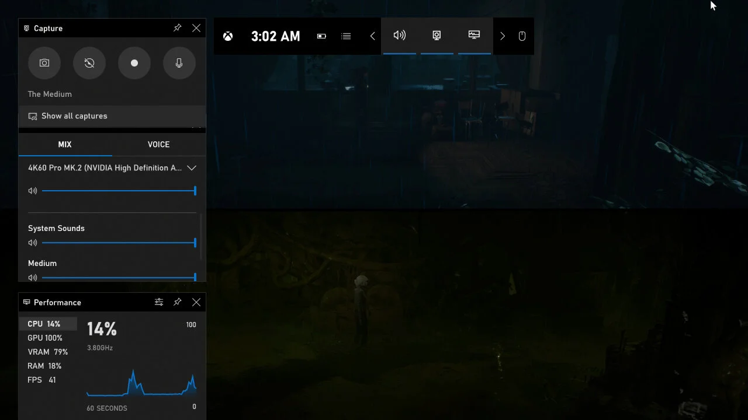Pin the Performance widget
Screen dimensions: 748x420
pos(178,302)
